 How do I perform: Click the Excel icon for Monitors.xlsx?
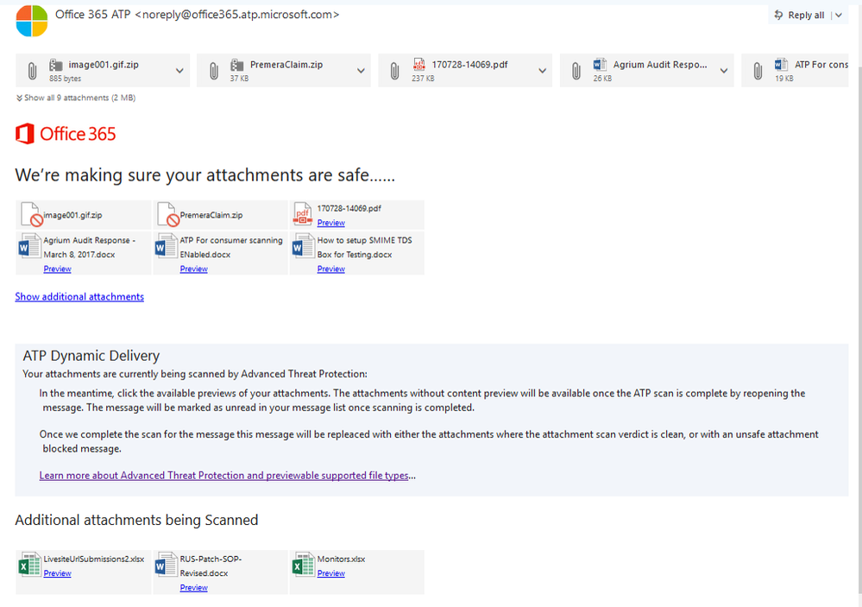tap(303, 565)
